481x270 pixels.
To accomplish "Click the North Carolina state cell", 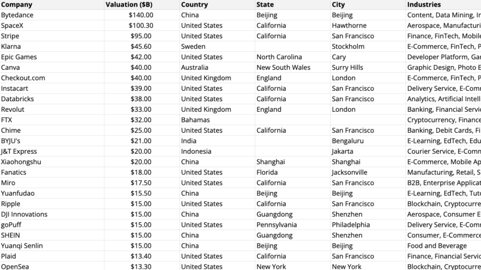I will coord(292,57).
